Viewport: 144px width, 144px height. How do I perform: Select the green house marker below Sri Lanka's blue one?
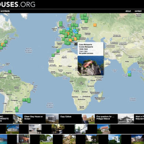[130, 75]
